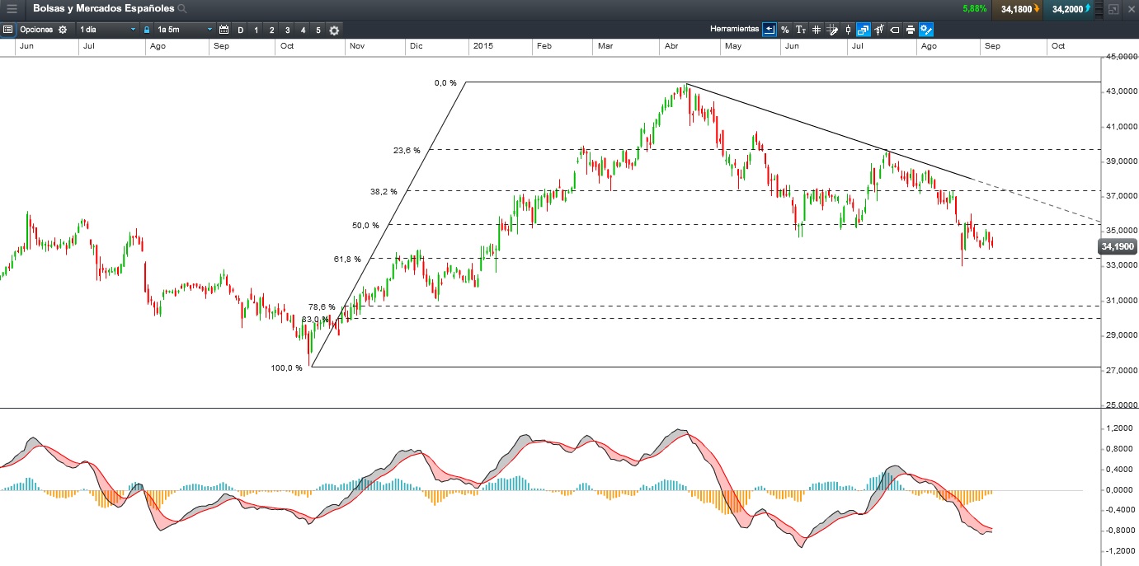Toggle the highlighted overlapping windows icon
1139x566 pixels.
pyautogui.click(x=864, y=30)
